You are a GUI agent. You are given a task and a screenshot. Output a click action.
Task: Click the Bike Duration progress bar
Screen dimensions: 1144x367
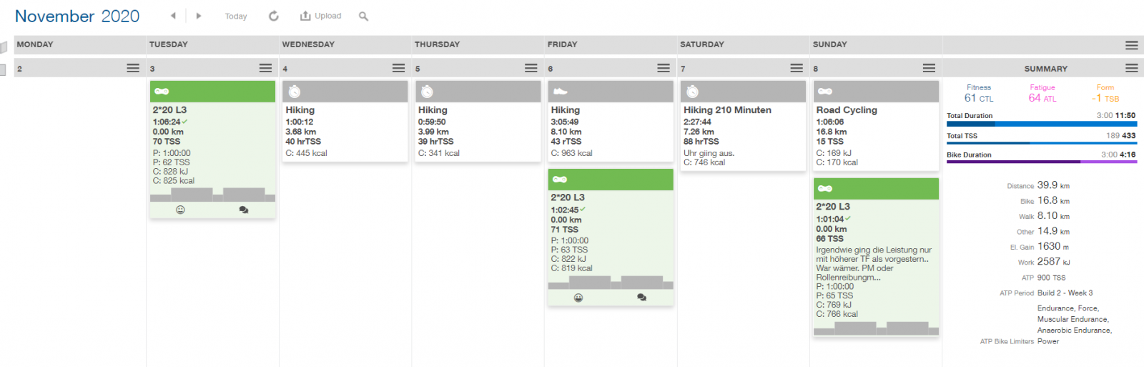1041,162
